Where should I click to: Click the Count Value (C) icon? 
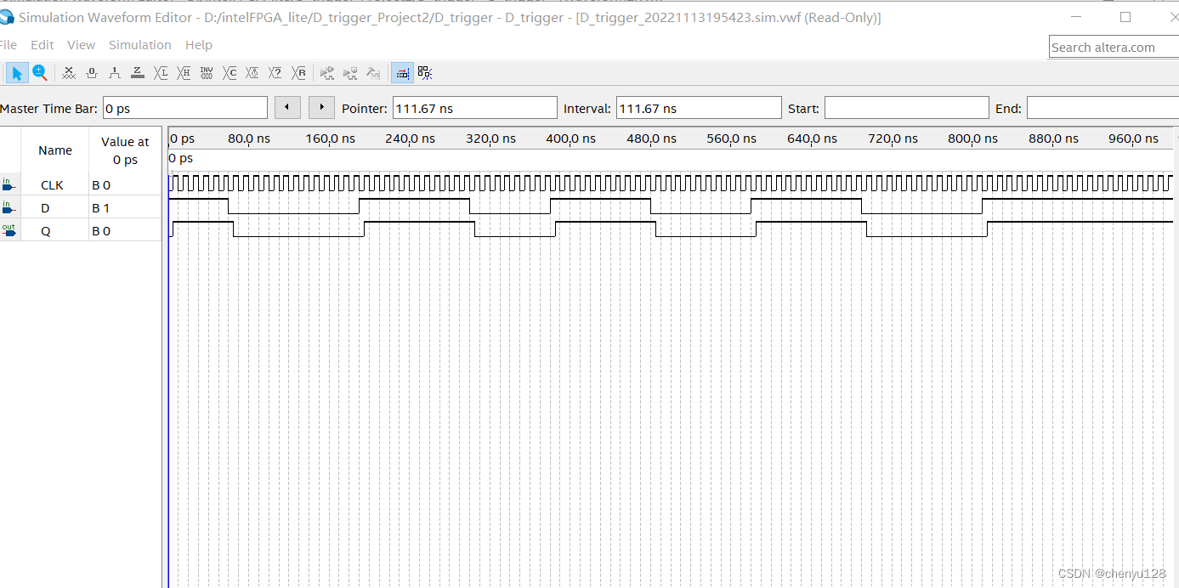point(230,73)
